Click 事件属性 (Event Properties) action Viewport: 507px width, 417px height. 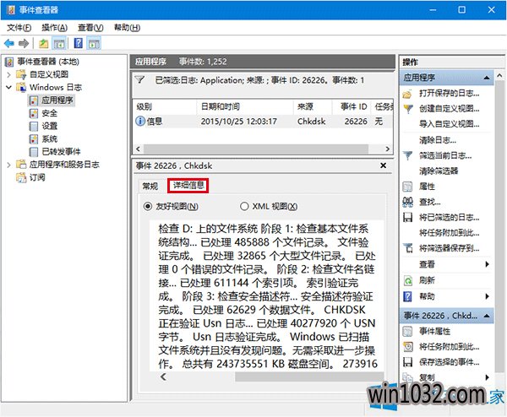(x=436, y=331)
